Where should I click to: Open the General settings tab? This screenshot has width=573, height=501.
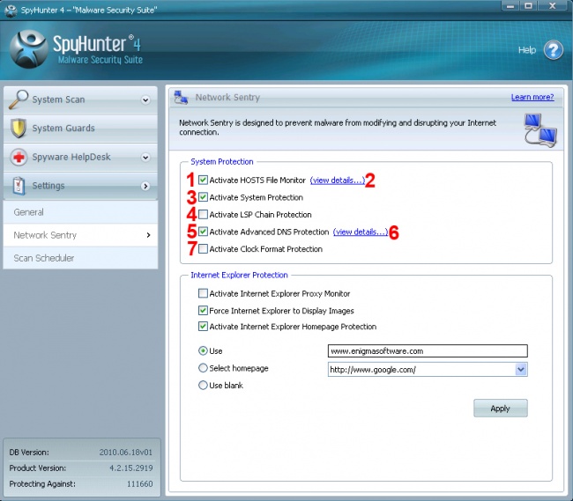29,212
